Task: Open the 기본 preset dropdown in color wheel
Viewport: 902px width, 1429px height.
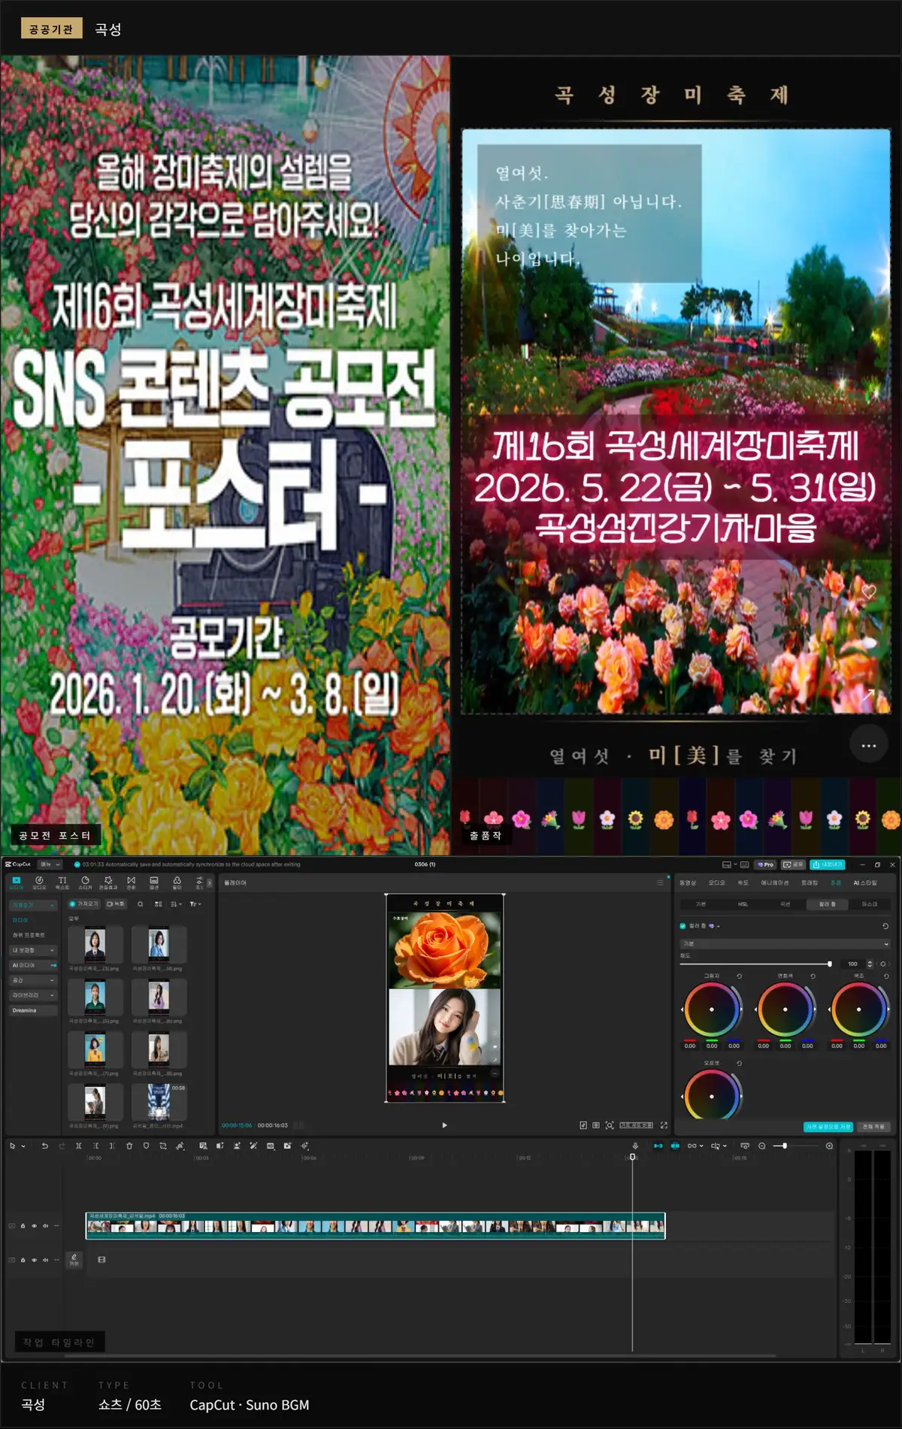Action: tap(785, 943)
